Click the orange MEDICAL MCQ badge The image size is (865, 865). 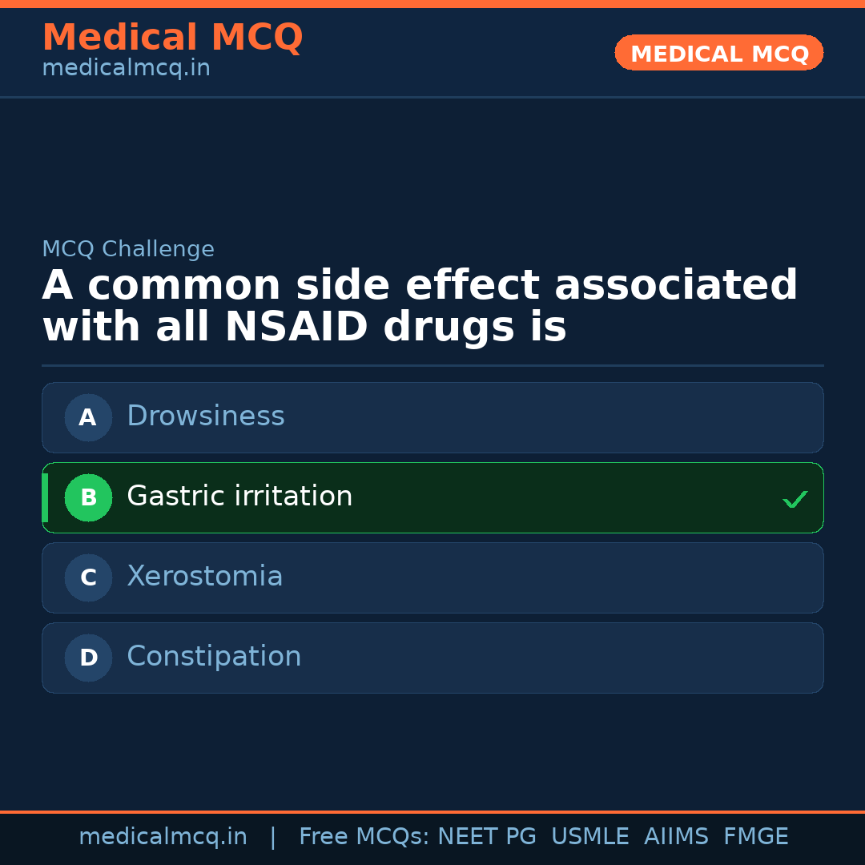[x=718, y=53]
